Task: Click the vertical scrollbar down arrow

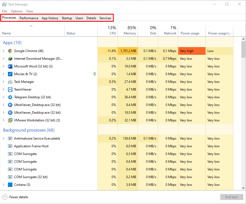Action: tap(244, 188)
